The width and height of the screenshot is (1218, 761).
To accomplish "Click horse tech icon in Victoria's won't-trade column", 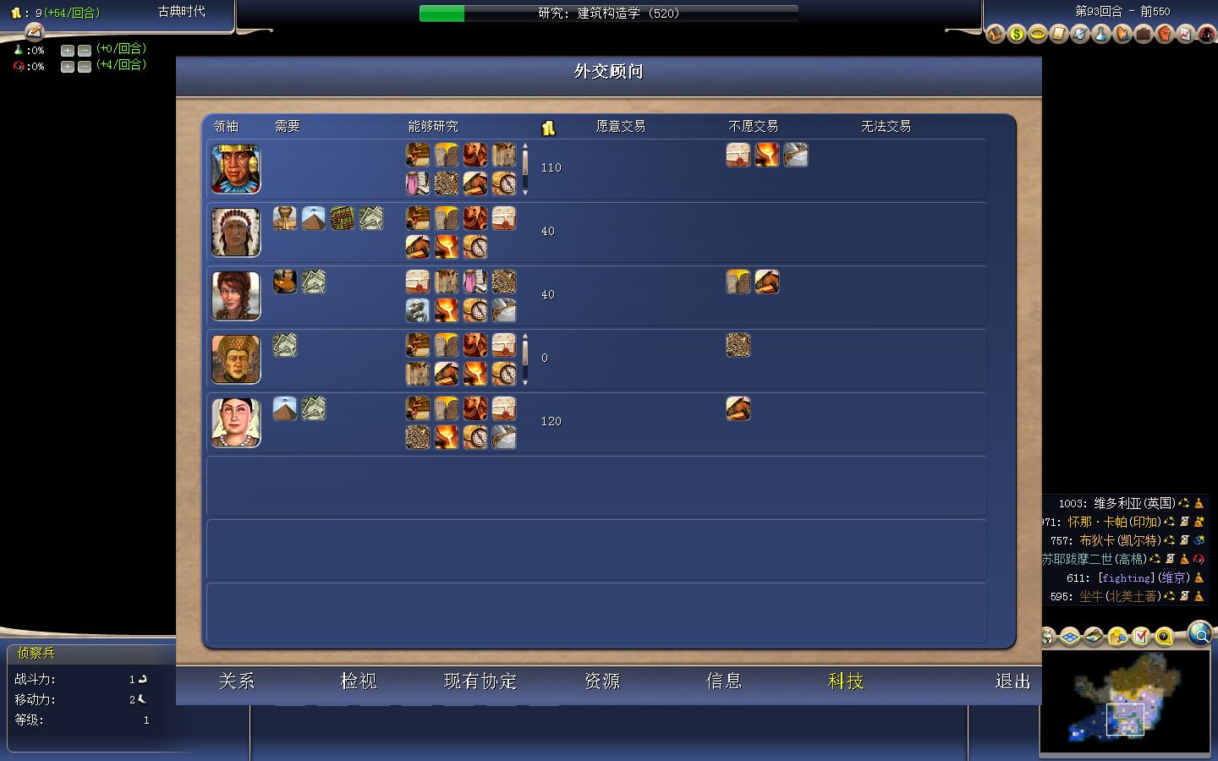I will point(738,409).
